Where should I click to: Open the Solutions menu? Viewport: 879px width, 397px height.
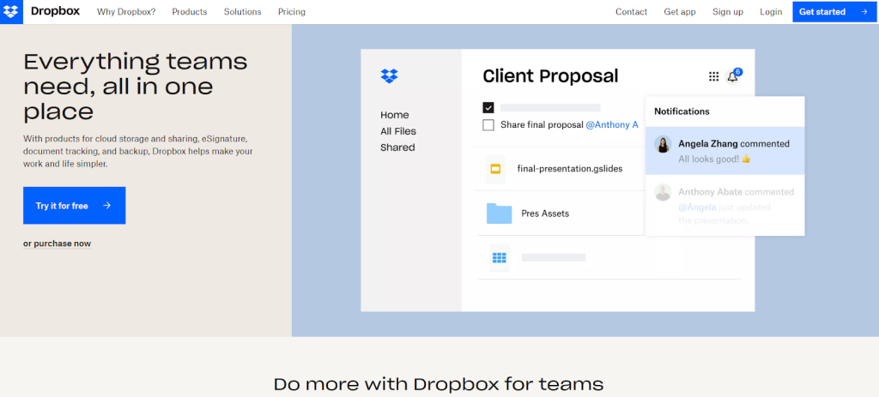(242, 12)
